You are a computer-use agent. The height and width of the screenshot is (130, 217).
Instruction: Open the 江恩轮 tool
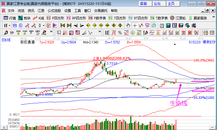click(178, 18)
